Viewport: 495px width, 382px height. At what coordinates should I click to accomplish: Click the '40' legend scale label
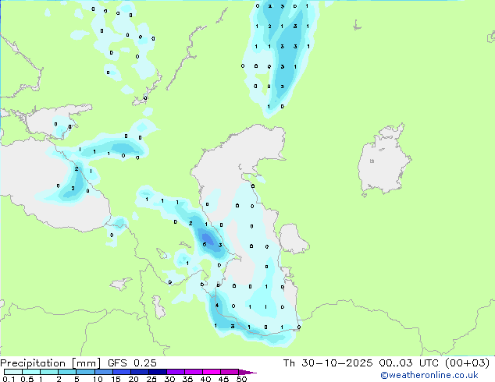[x=205, y=379]
